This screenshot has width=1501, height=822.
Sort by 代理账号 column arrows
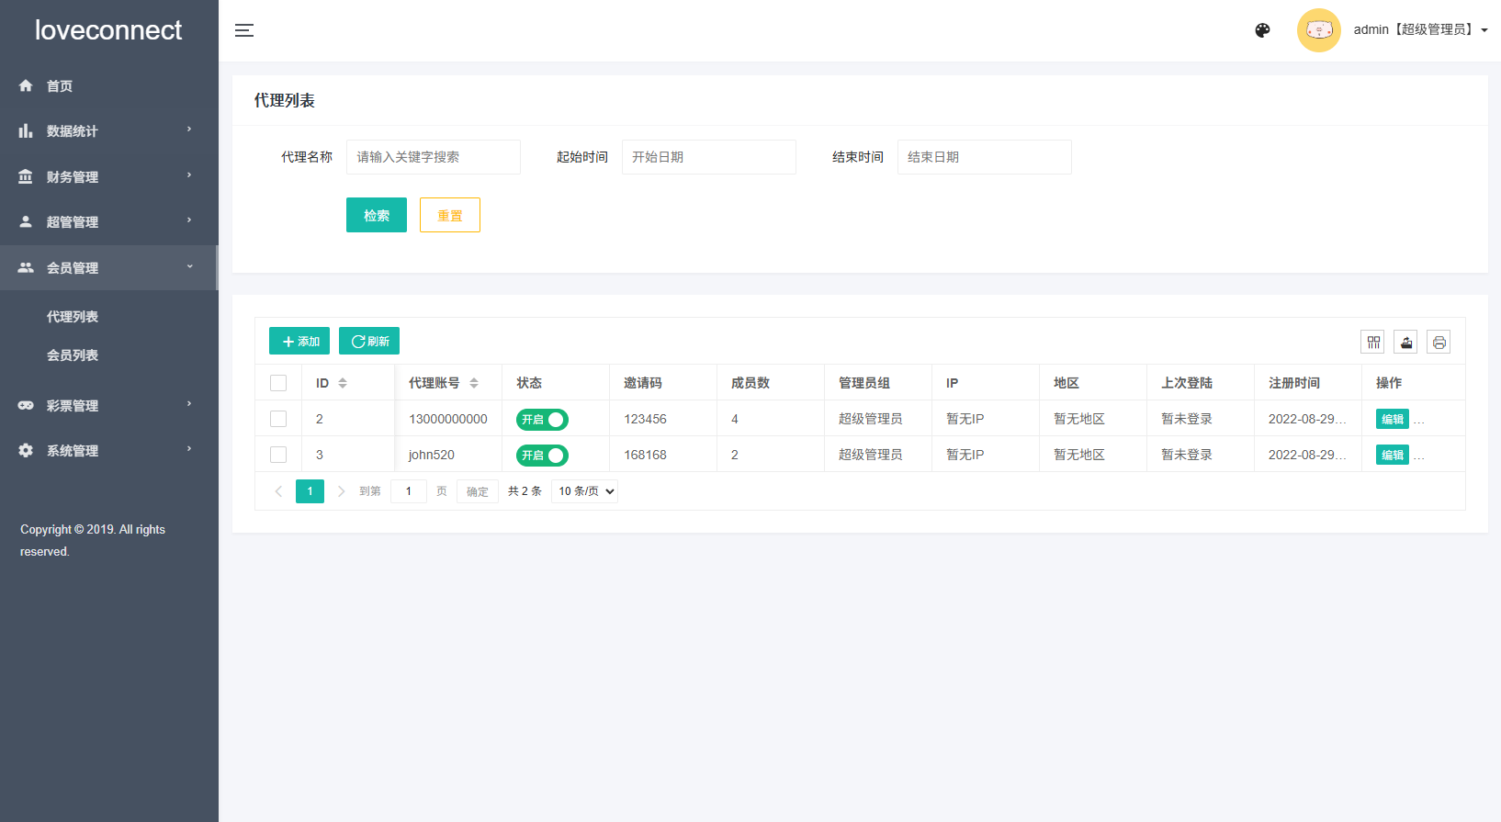pyautogui.click(x=474, y=383)
